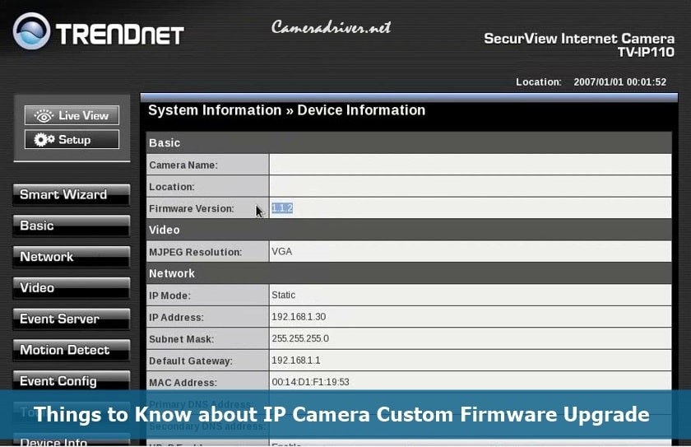Open the Video settings menu
The image size is (691, 447).
coord(72,288)
